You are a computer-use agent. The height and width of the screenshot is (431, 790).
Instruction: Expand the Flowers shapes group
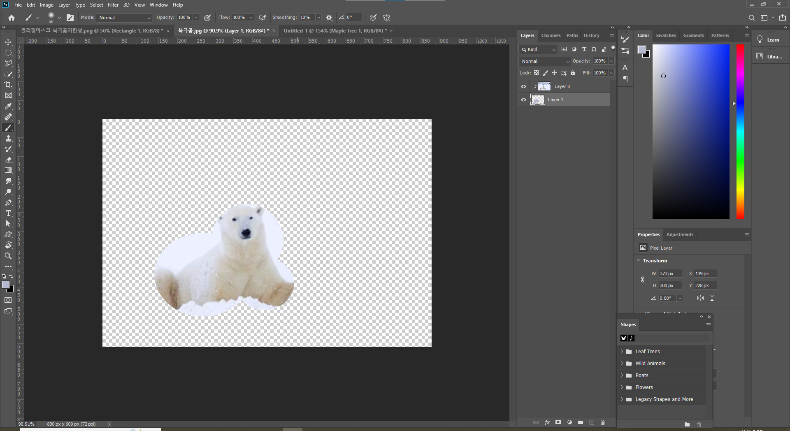coord(622,387)
